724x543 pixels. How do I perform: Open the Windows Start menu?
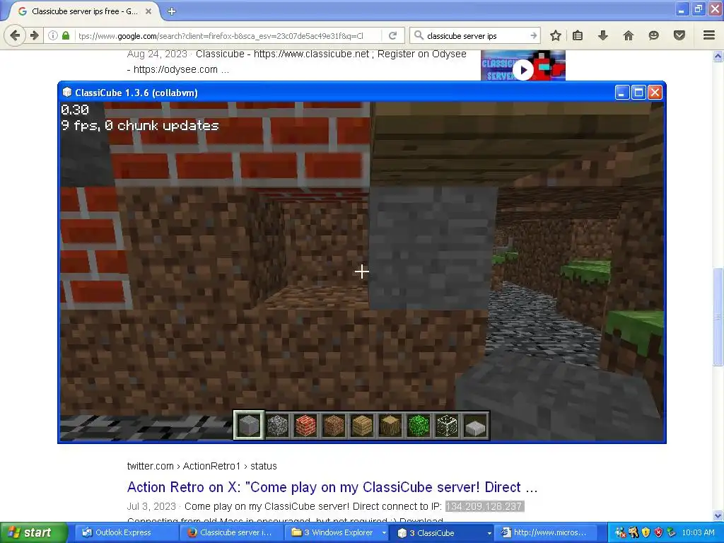coord(33,533)
